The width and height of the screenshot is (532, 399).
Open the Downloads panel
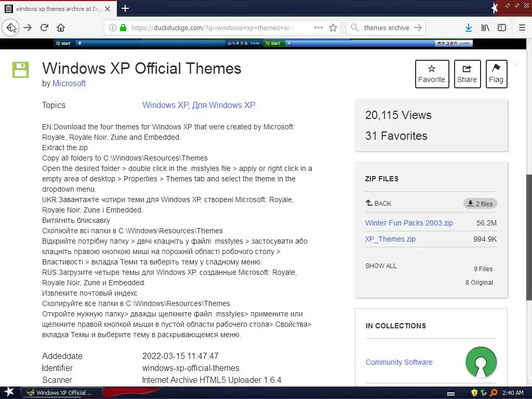tap(469, 28)
